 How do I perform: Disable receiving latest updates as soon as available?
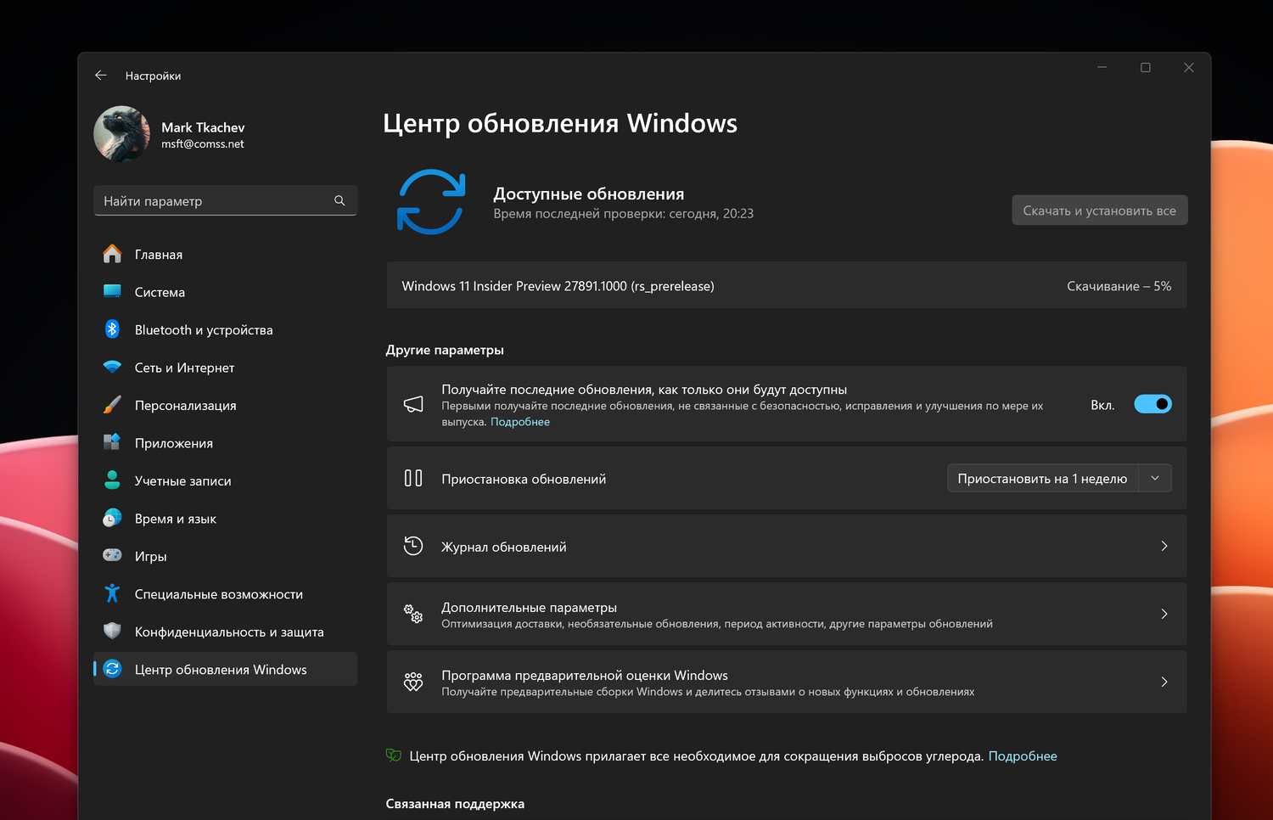click(1152, 404)
